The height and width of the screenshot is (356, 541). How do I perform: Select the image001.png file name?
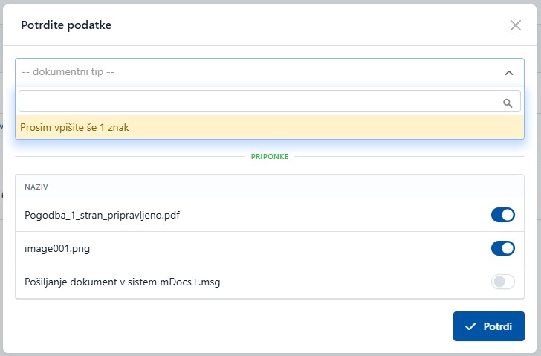56,248
